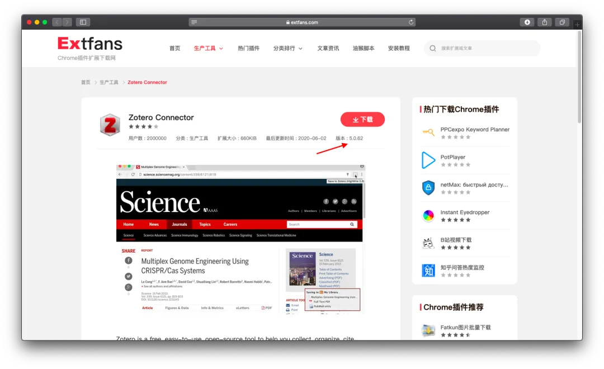Screen dimensions: 604x369
Task: Click the search magnifier icon
Action: [433, 49]
